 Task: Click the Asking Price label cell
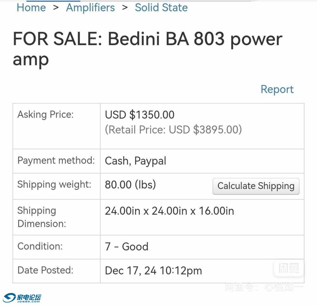coord(57,126)
